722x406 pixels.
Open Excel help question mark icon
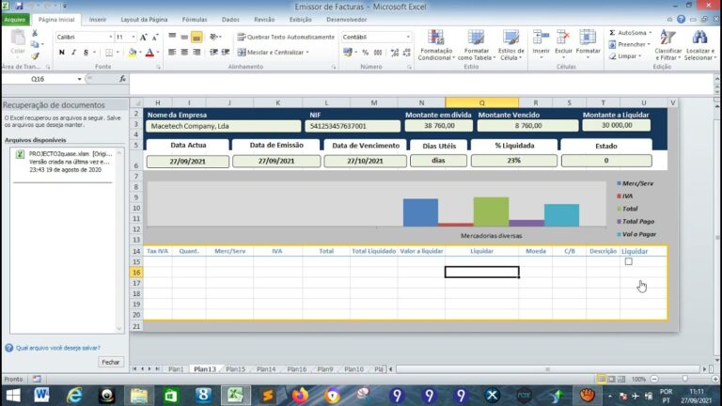click(681, 20)
